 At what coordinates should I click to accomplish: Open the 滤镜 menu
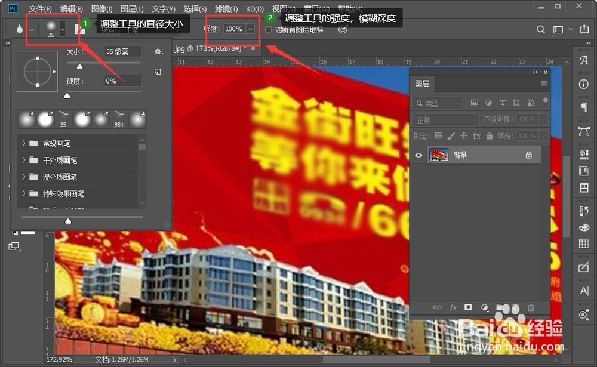point(226,8)
